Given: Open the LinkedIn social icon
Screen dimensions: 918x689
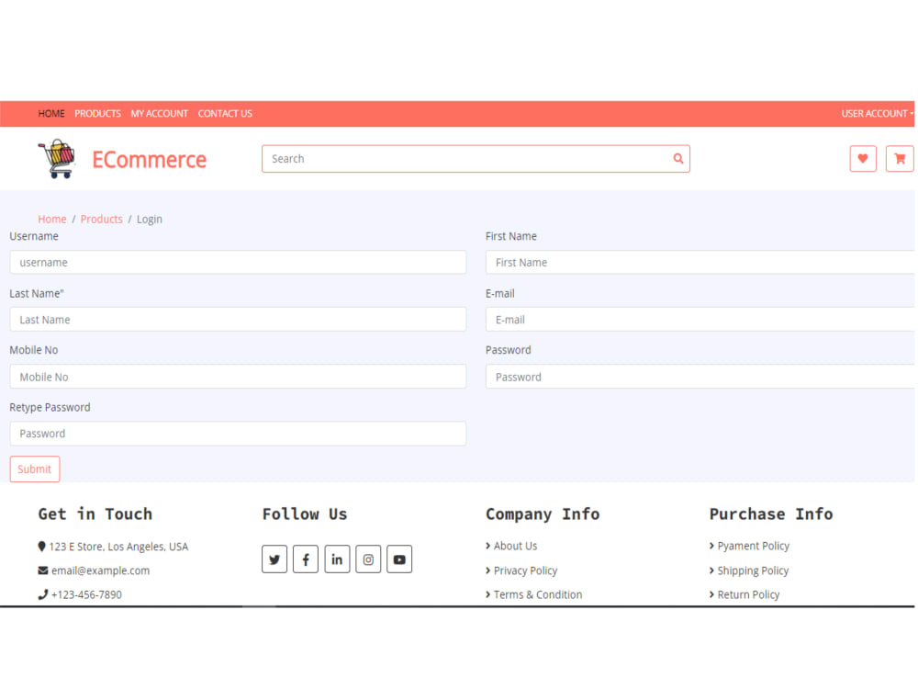Looking at the screenshot, I should 337,559.
